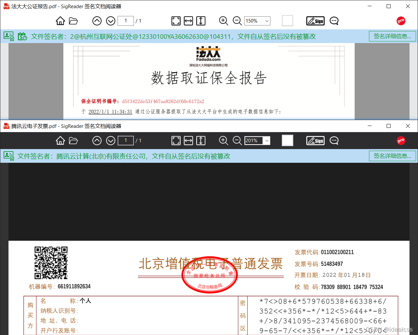
Task: Maximize 腾讯云电子发票 window
Action: 389,126
